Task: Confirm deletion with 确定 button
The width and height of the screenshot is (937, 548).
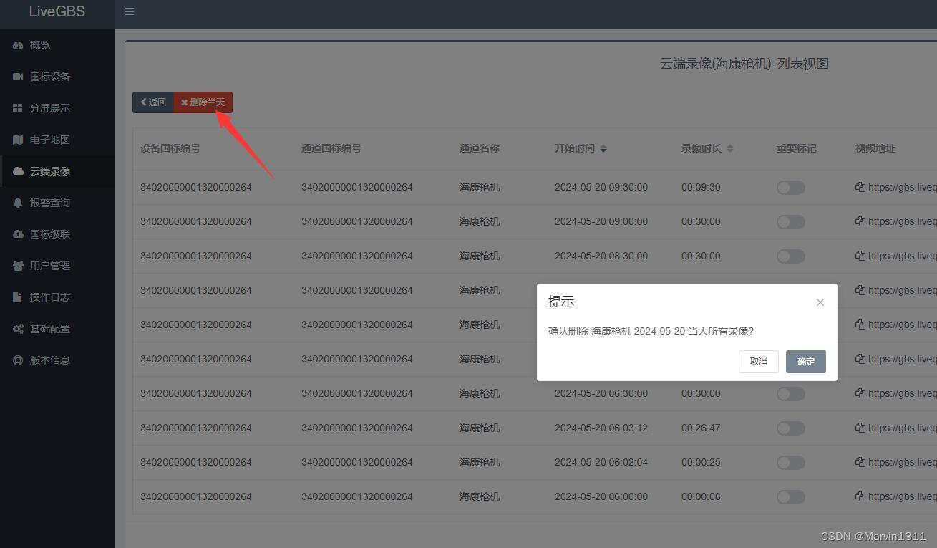Action: coord(806,362)
